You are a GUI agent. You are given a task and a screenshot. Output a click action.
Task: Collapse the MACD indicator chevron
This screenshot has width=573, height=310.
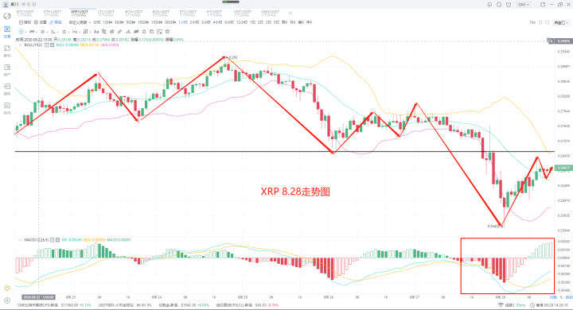tap(21, 240)
